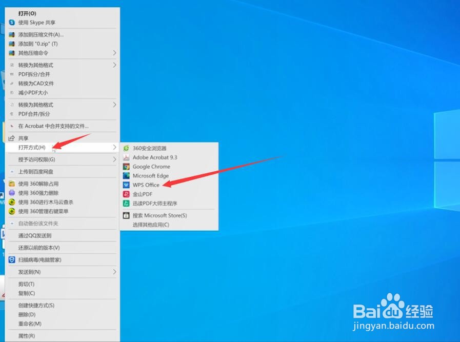This screenshot has width=460, height=342.
Task: Click the Adobe Acrobat 9.3 icon
Action: [126, 157]
